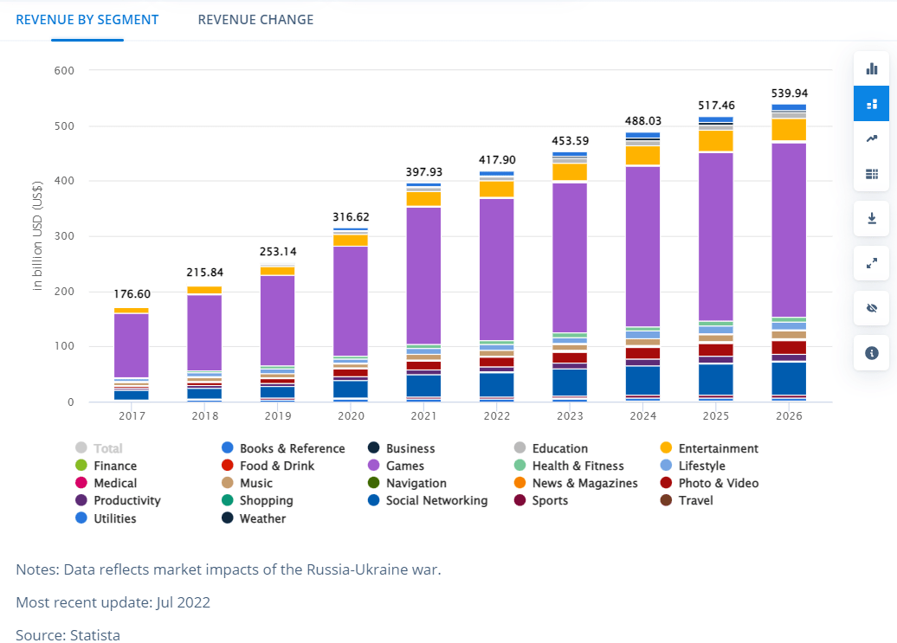This screenshot has height=643, width=897.
Task: Open the chart info icon
Action: [x=872, y=353]
